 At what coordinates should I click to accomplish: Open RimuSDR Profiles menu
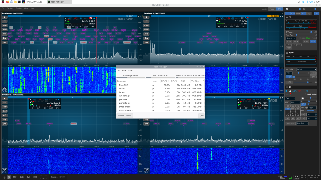point(19,8)
